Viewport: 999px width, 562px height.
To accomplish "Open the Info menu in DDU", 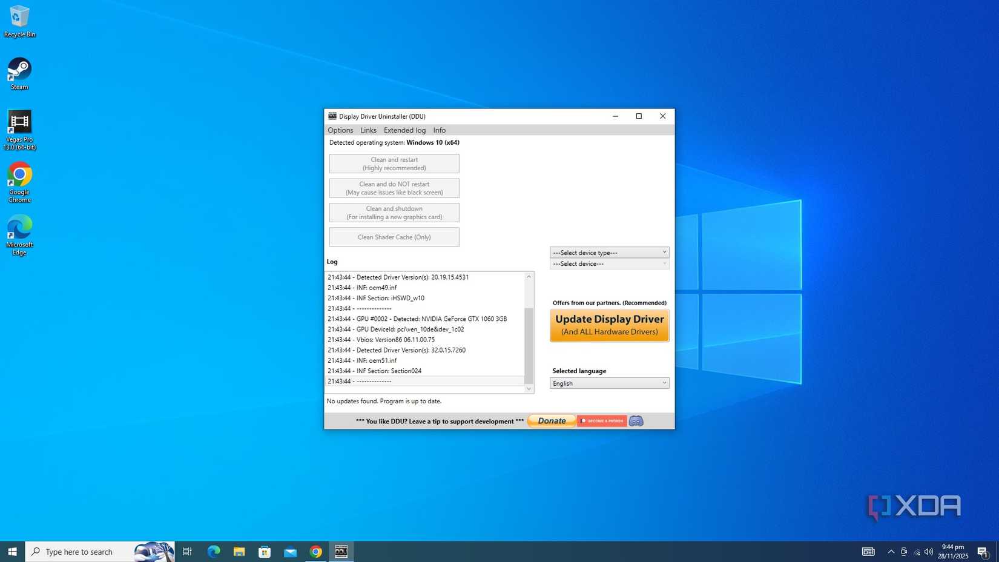I will click(439, 130).
